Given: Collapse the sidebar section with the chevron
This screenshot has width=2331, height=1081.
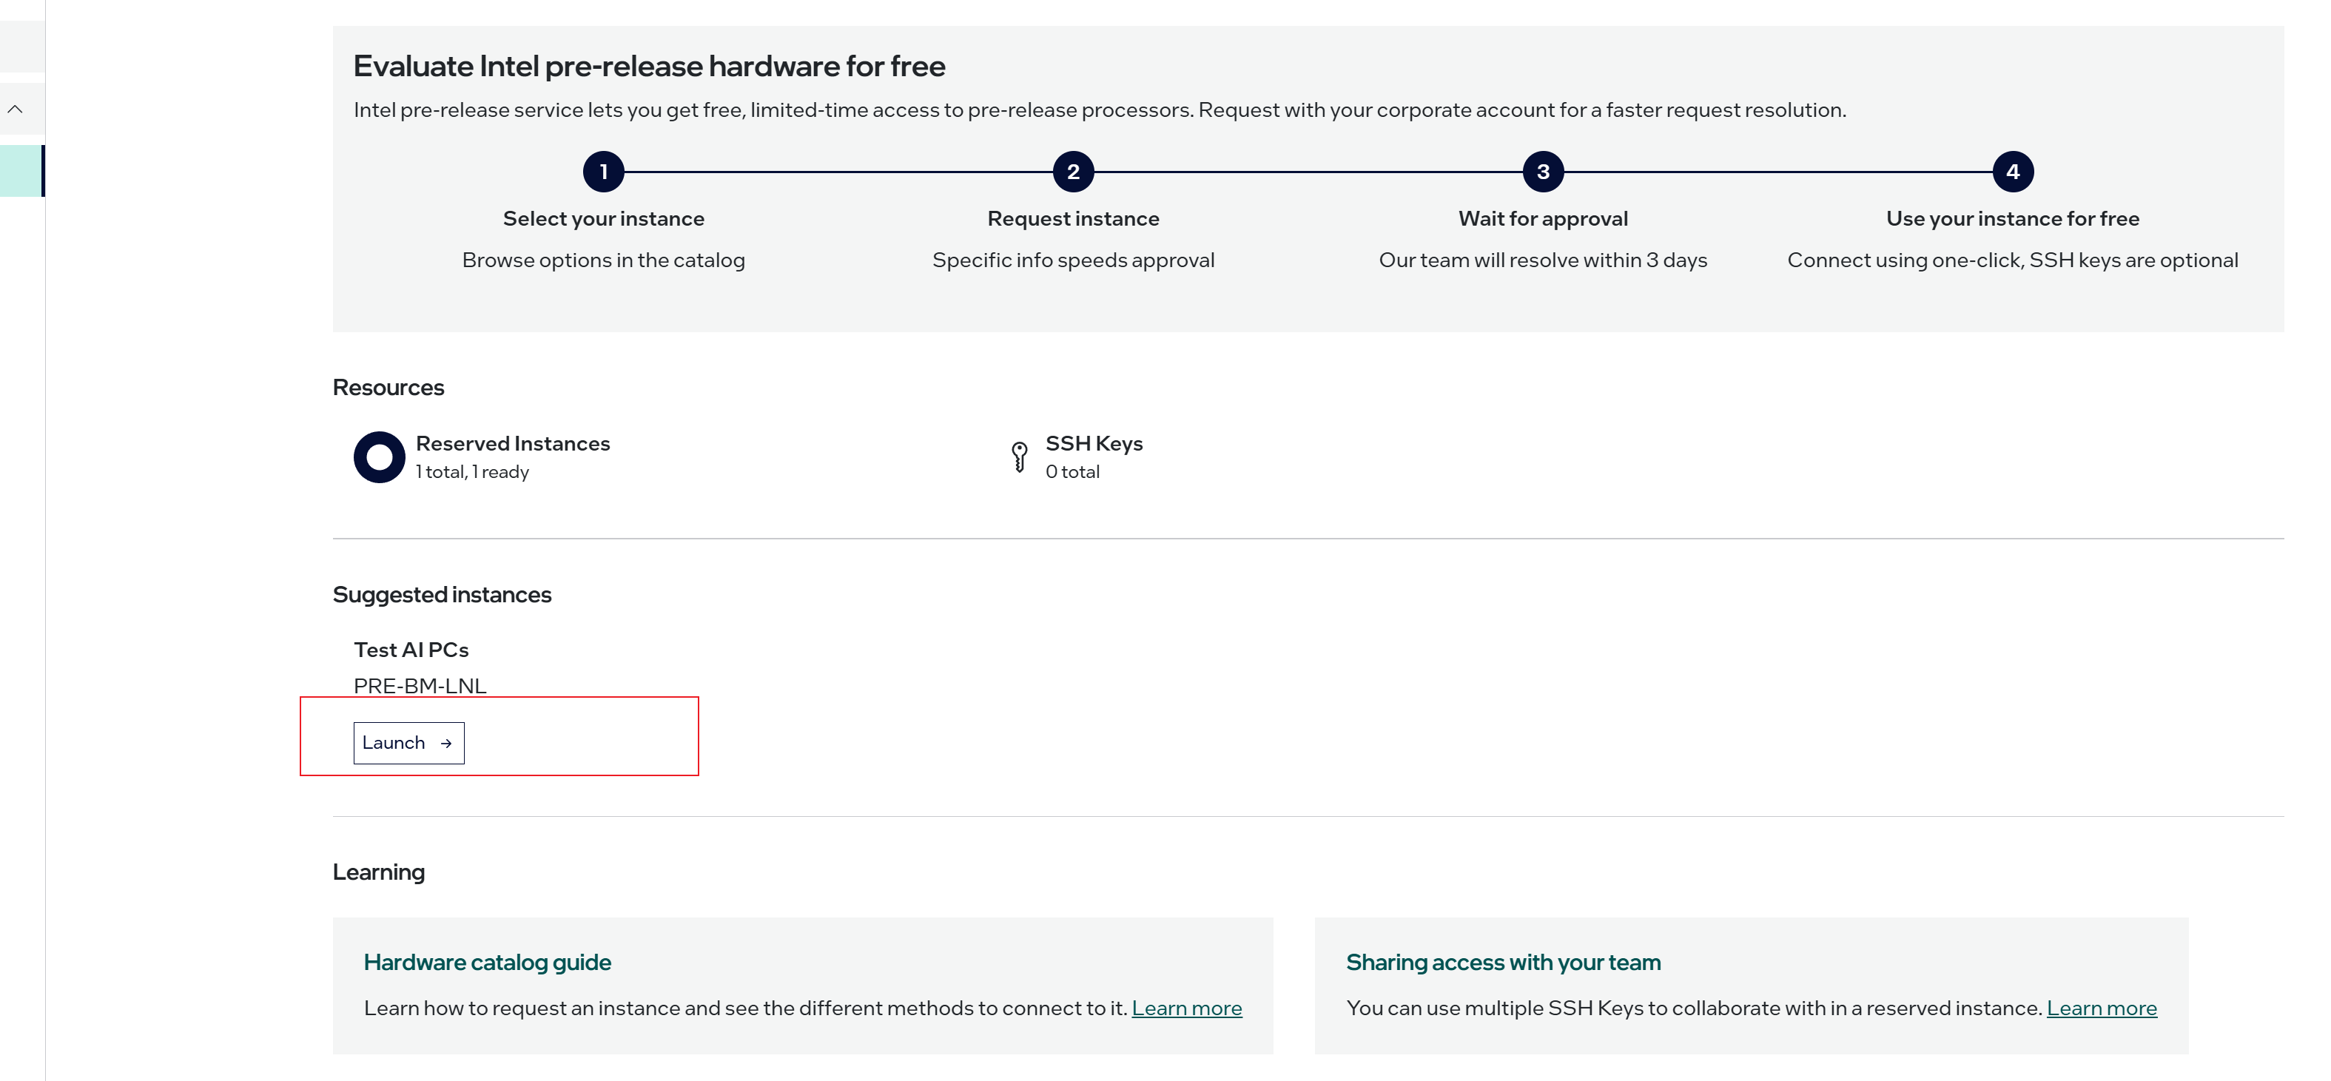Looking at the screenshot, I should coord(16,110).
